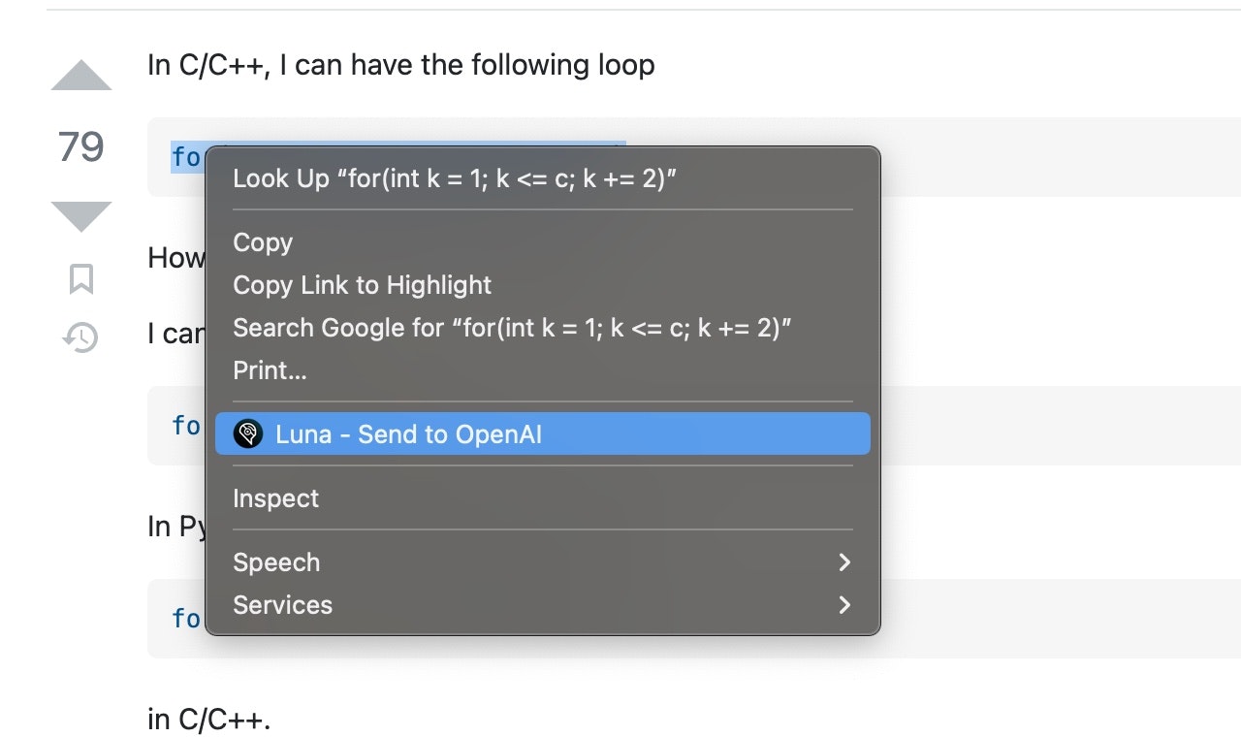
Task: Click the closing 'in C/C++.' text line
Action: (209, 720)
